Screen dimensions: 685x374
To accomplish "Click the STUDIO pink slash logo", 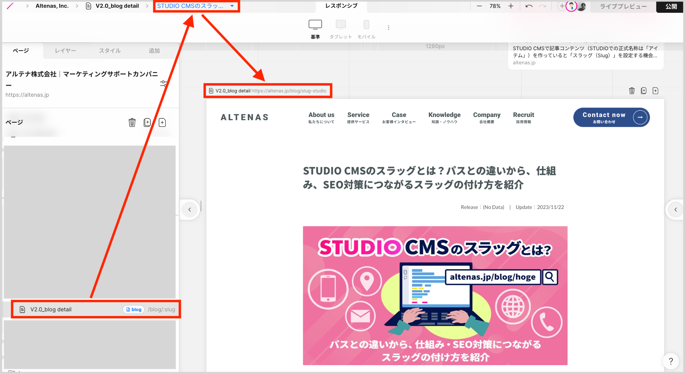I will click(x=10, y=6).
